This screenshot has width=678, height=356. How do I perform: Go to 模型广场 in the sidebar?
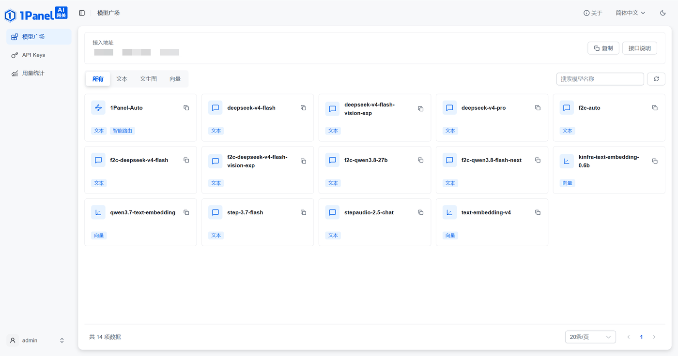39,37
